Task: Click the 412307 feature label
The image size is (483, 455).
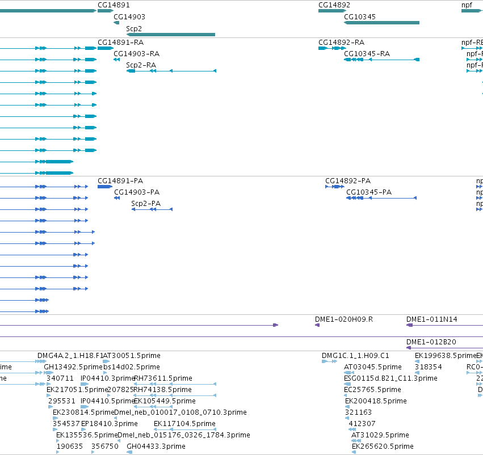Action: click(362, 424)
